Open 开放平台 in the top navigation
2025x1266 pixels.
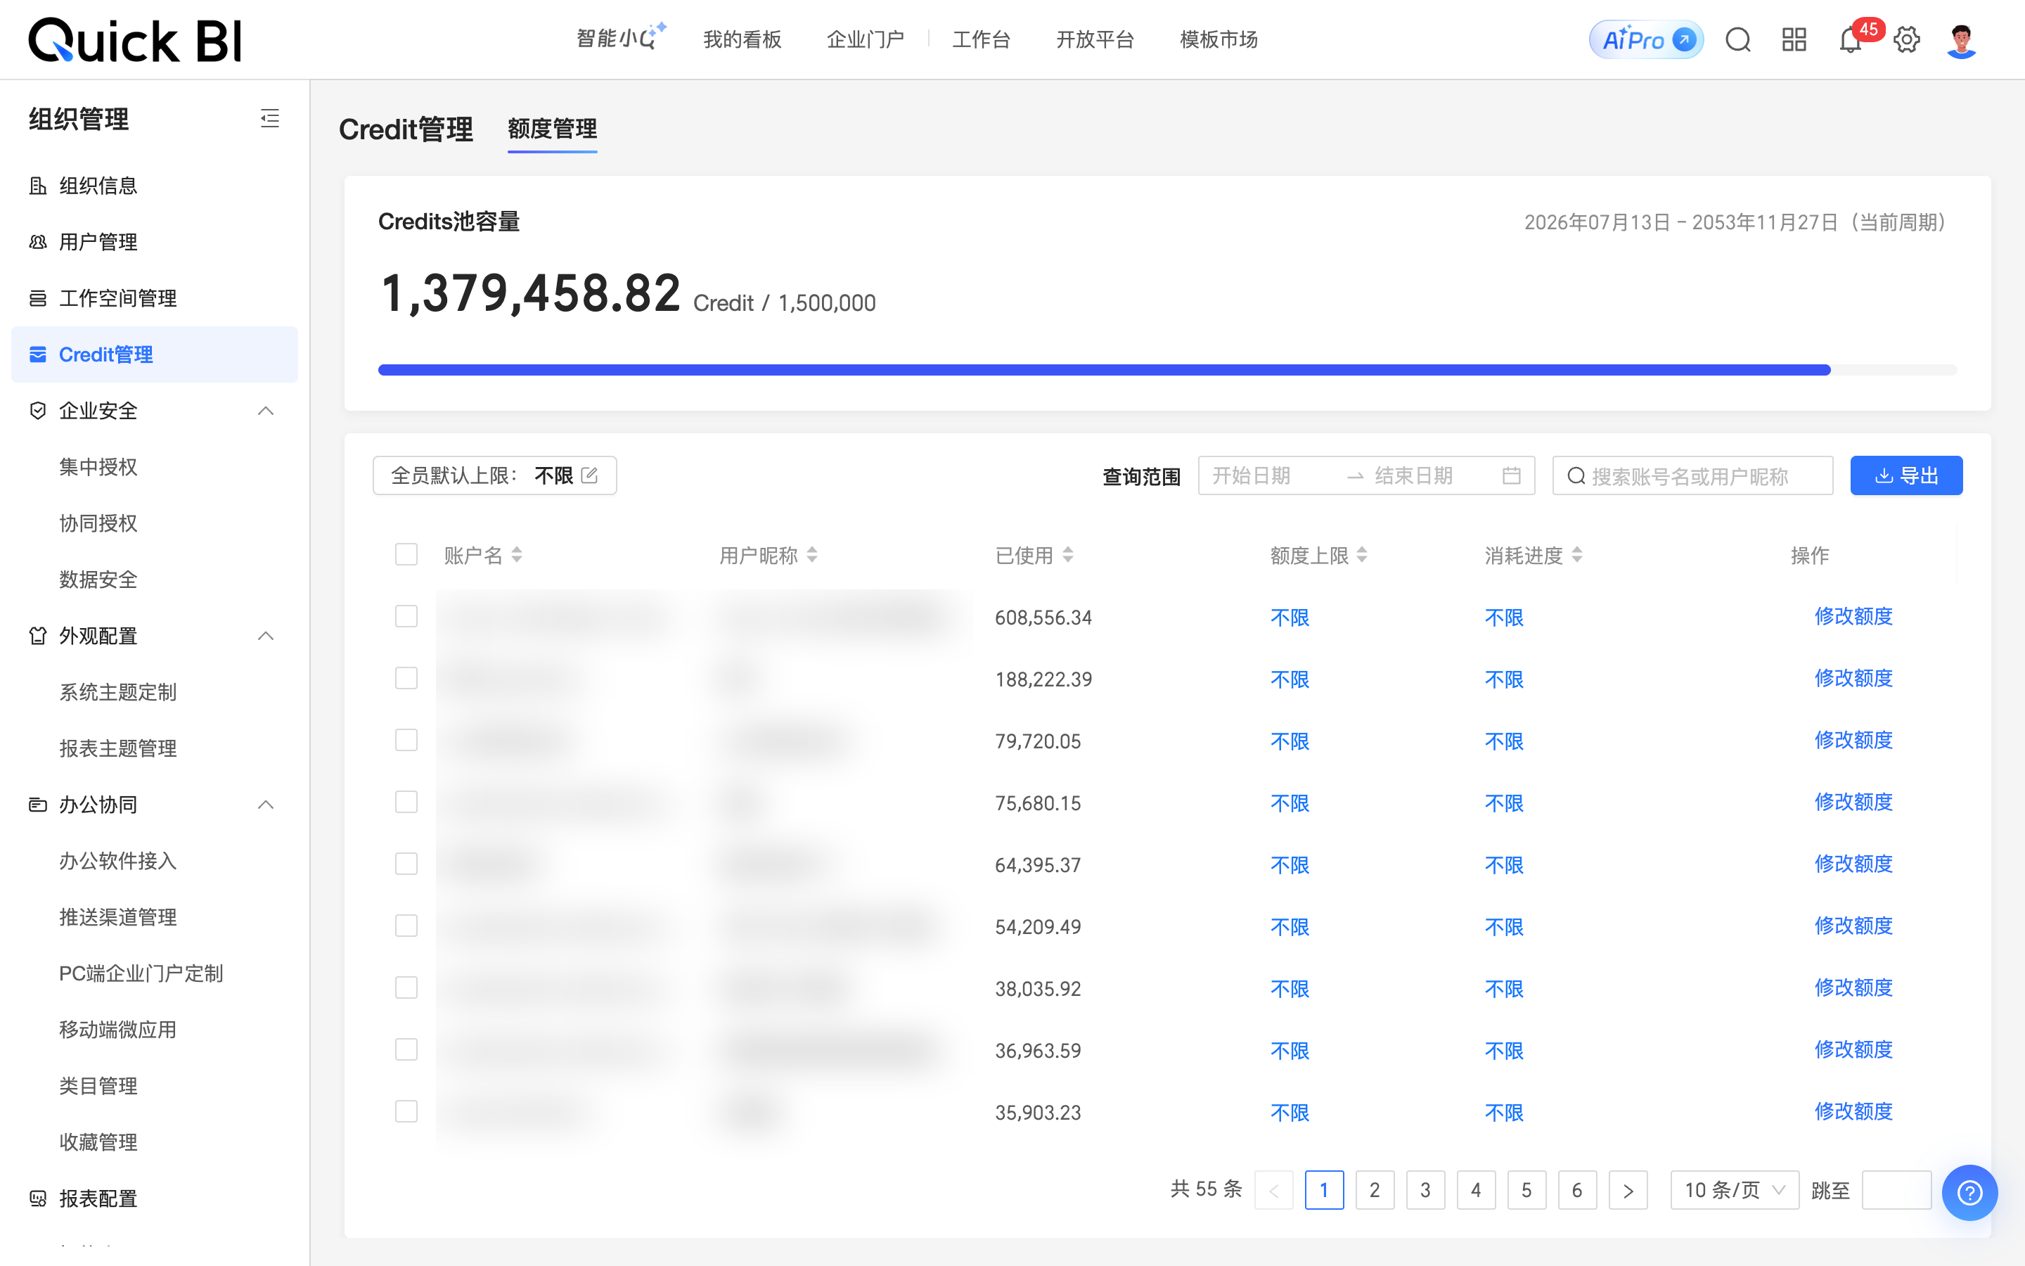coord(1095,39)
